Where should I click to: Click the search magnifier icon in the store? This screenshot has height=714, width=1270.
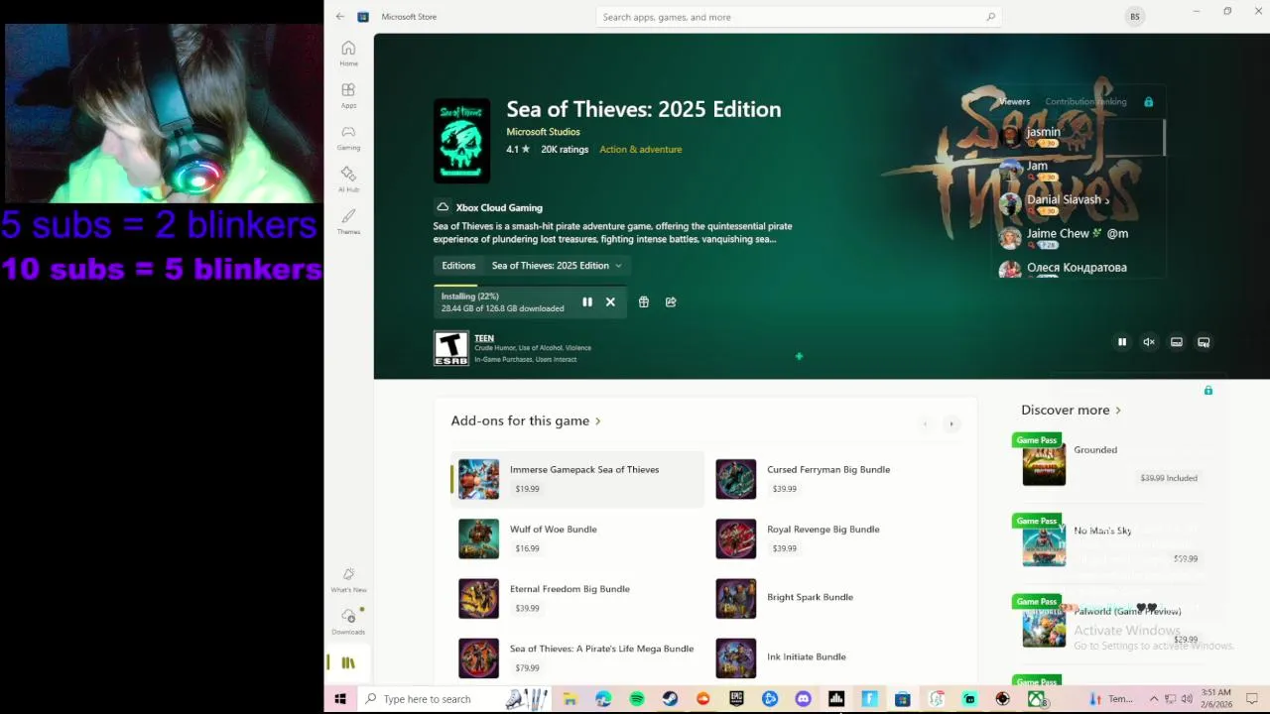[x=990, y=17]
